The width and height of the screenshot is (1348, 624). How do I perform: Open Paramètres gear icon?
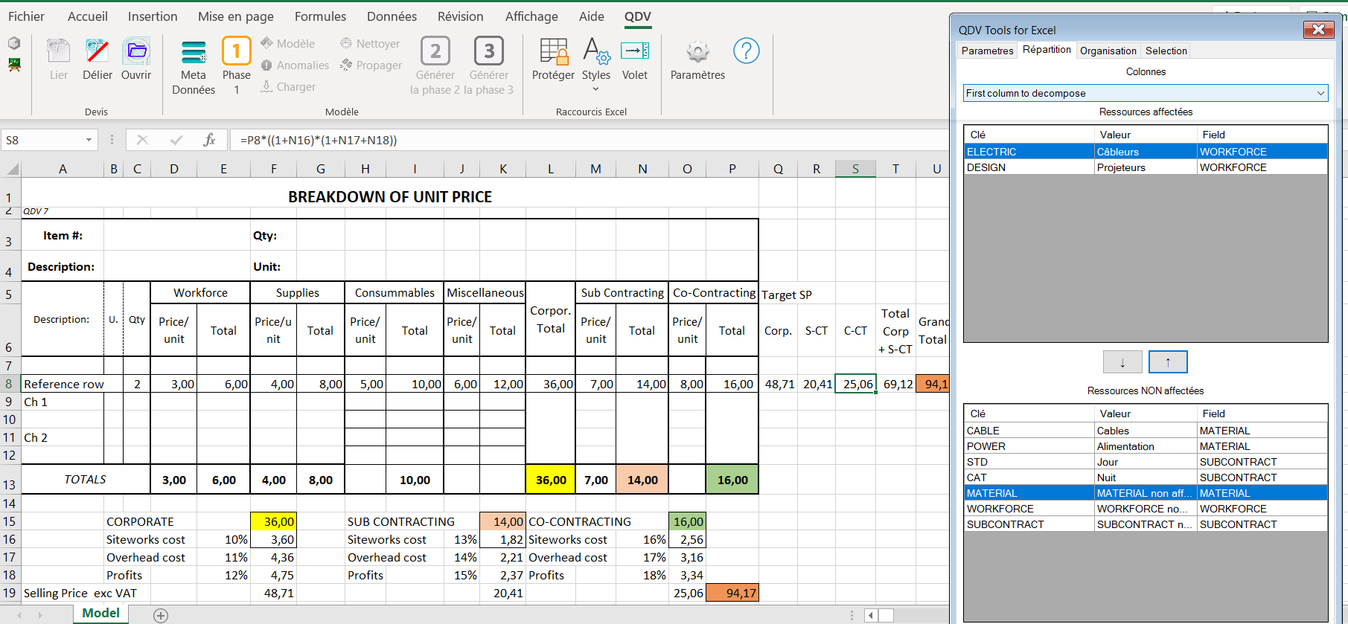(697, 59)
